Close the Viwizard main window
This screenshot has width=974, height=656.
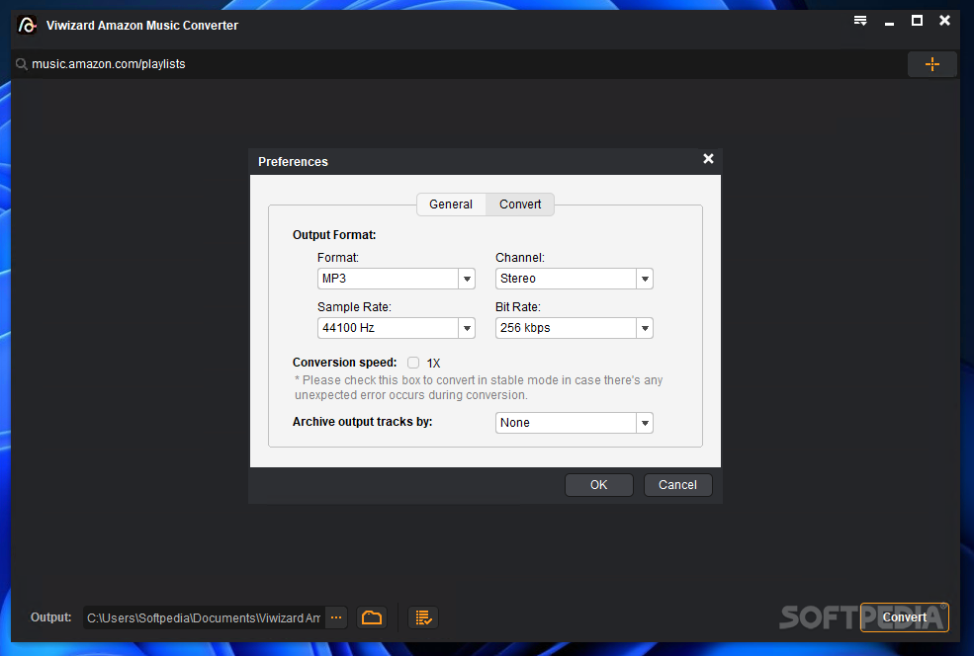944,21
